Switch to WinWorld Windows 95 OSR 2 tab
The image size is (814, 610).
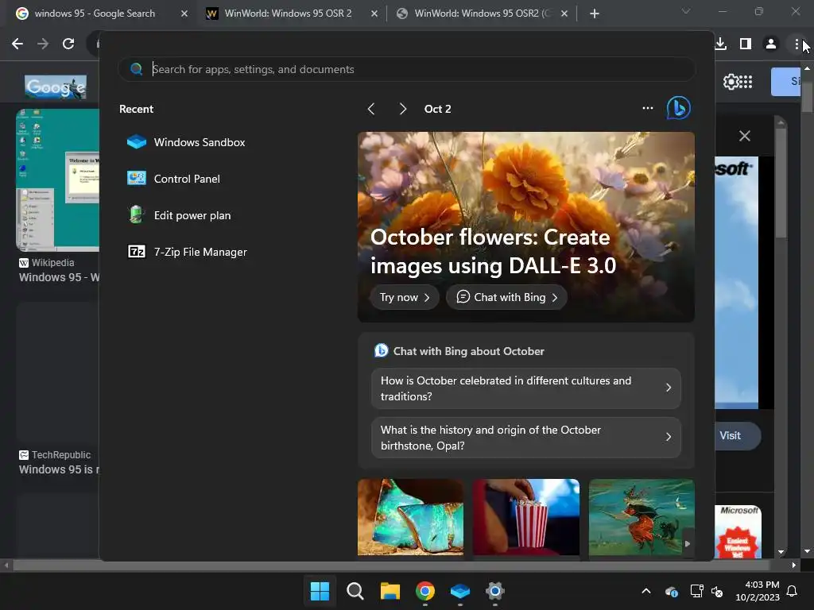pyautogui.click(x=288, y=14)
